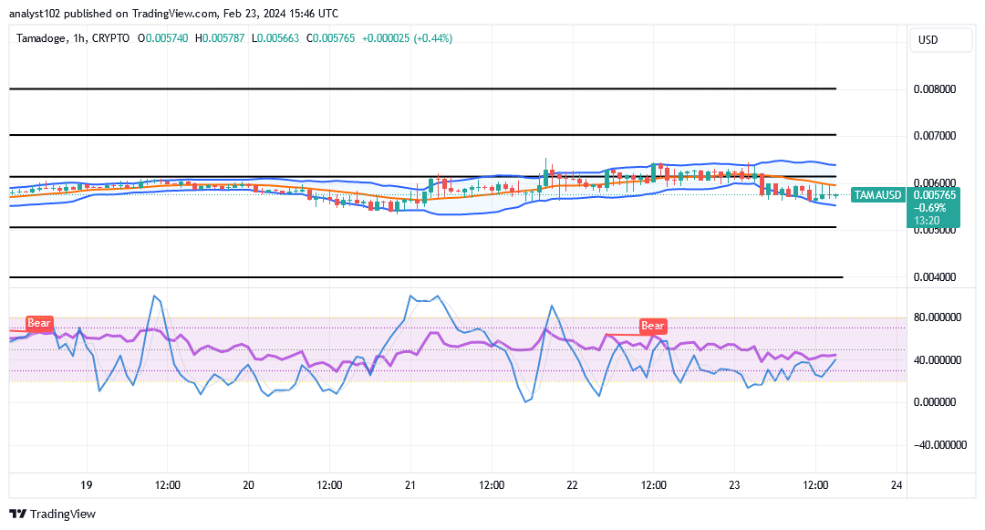The height and width of the screenshot is (530, 985).
Task: Select the teal TAMAUSD price flag
Action: (877, 195)
